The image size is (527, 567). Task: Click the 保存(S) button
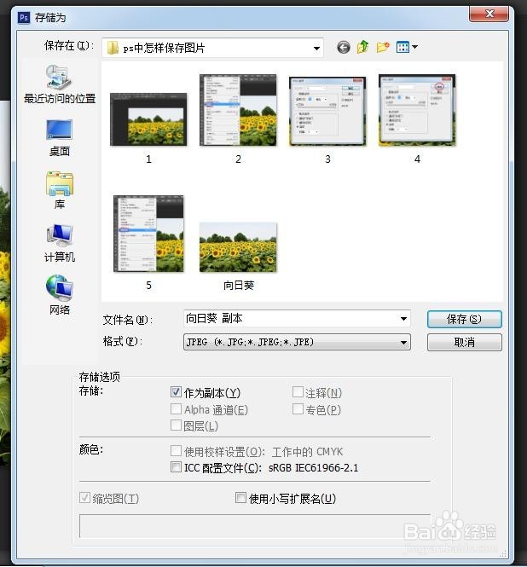click(x=464, y=319)
